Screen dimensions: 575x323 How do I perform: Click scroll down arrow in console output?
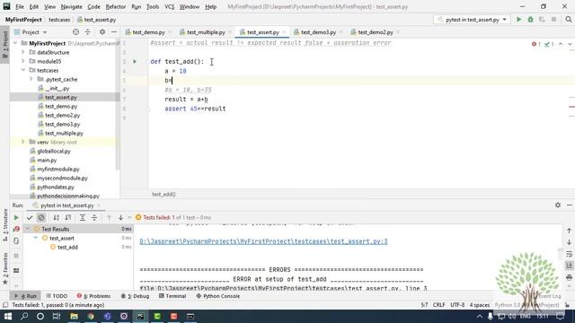pos(569,242)
